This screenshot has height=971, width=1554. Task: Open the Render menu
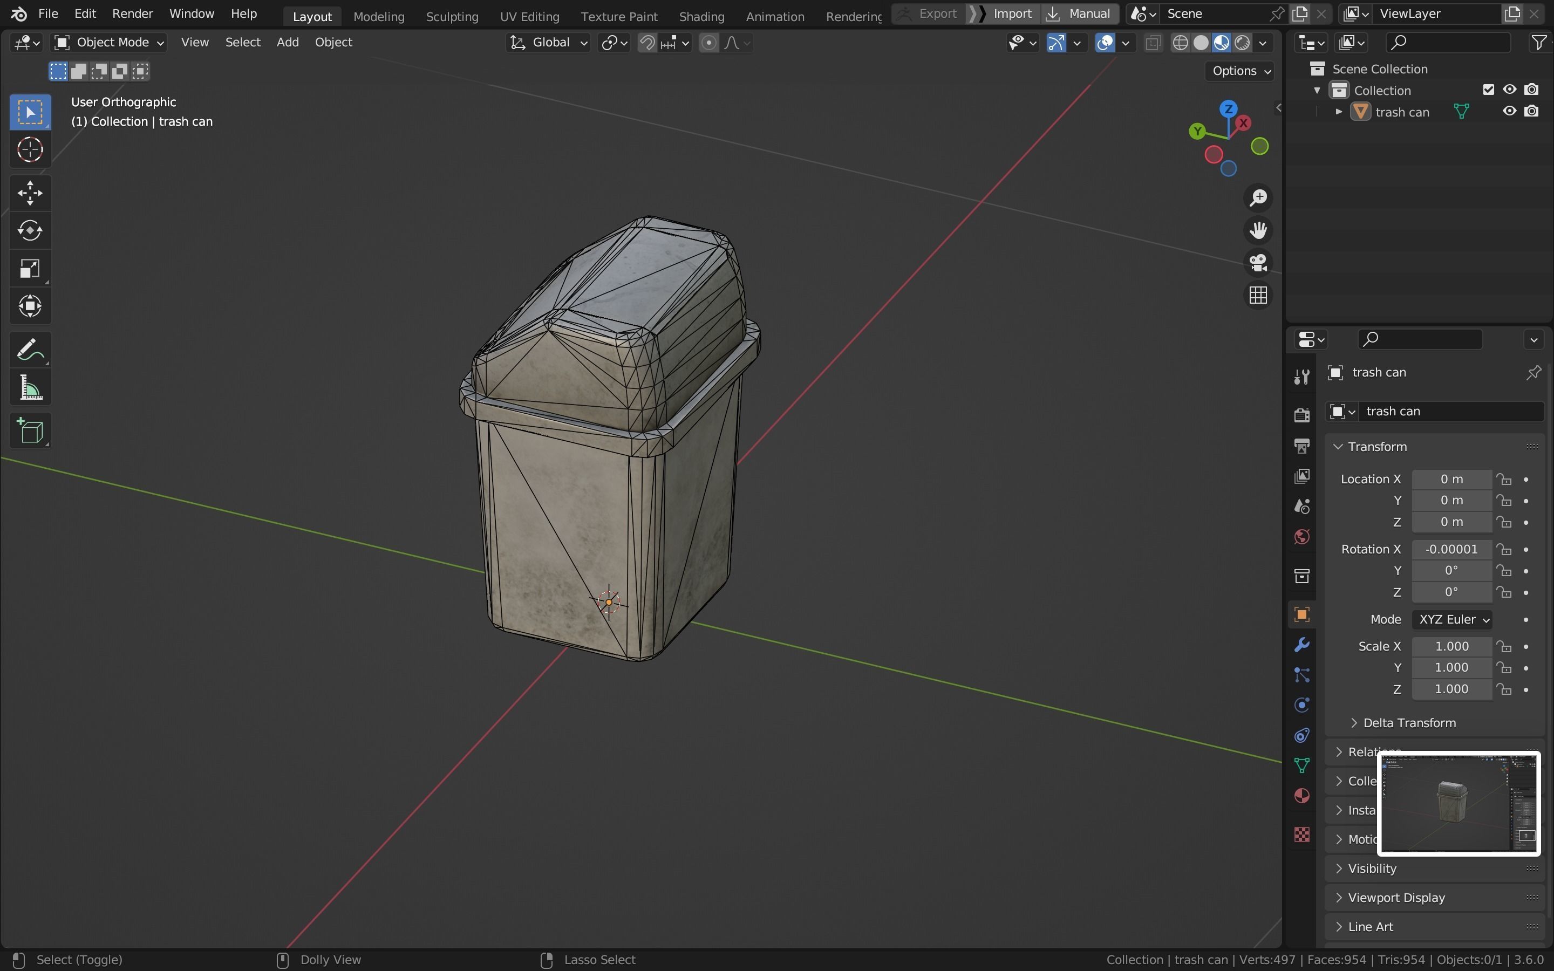click(x=132, y=13)
